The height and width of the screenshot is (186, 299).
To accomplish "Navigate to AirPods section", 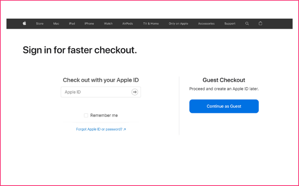I will tap(128, 24).
